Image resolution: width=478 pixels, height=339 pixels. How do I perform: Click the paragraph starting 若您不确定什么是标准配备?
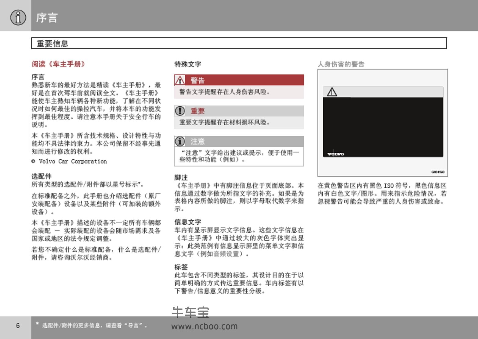pos(96,254)
